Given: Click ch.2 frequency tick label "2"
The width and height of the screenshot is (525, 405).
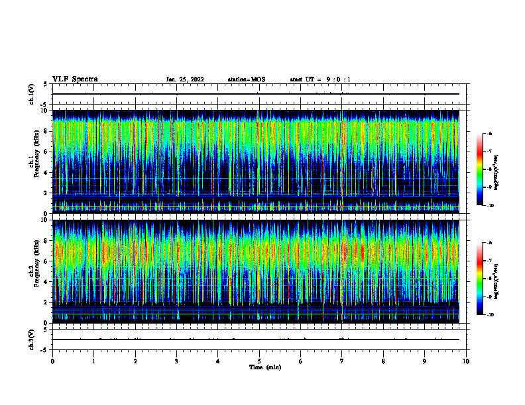Looking at the screenshot, I should (x=46, y=302).
